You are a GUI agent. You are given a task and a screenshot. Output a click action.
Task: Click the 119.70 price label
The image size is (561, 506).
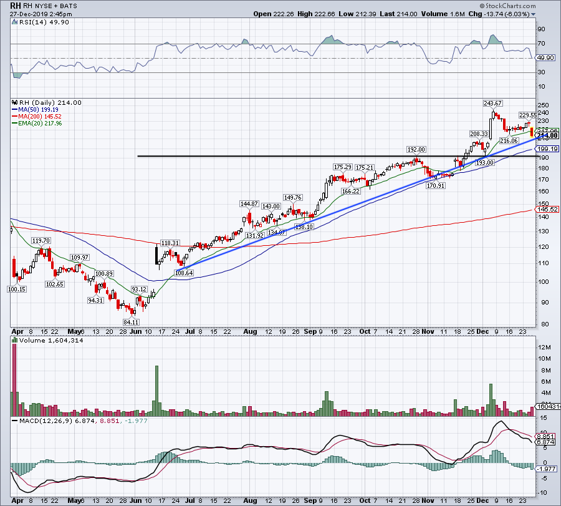[41, 241]
